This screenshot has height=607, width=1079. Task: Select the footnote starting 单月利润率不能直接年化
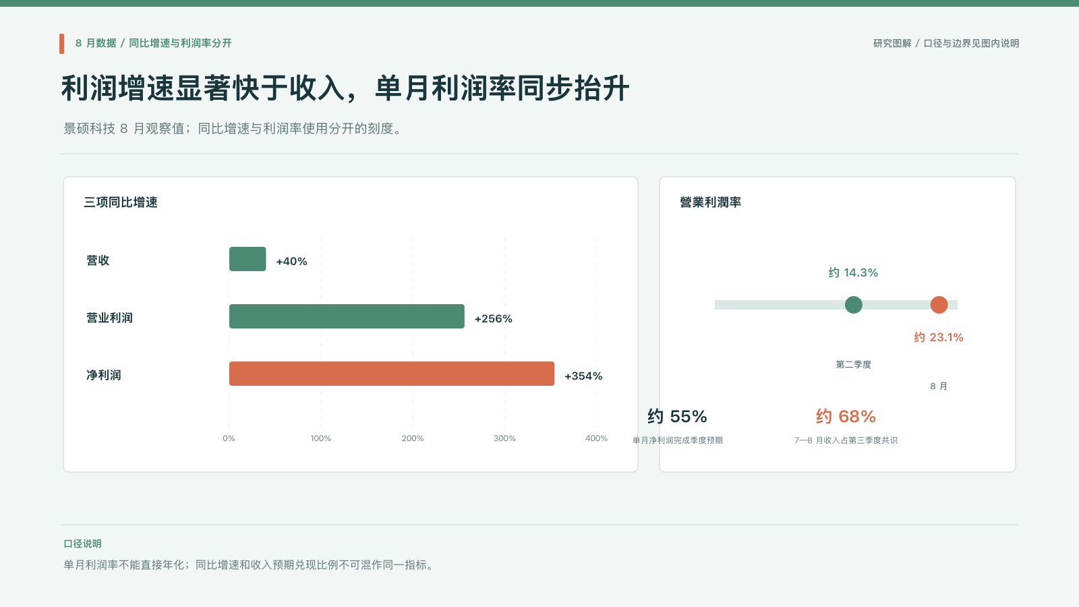coord(250,565)
